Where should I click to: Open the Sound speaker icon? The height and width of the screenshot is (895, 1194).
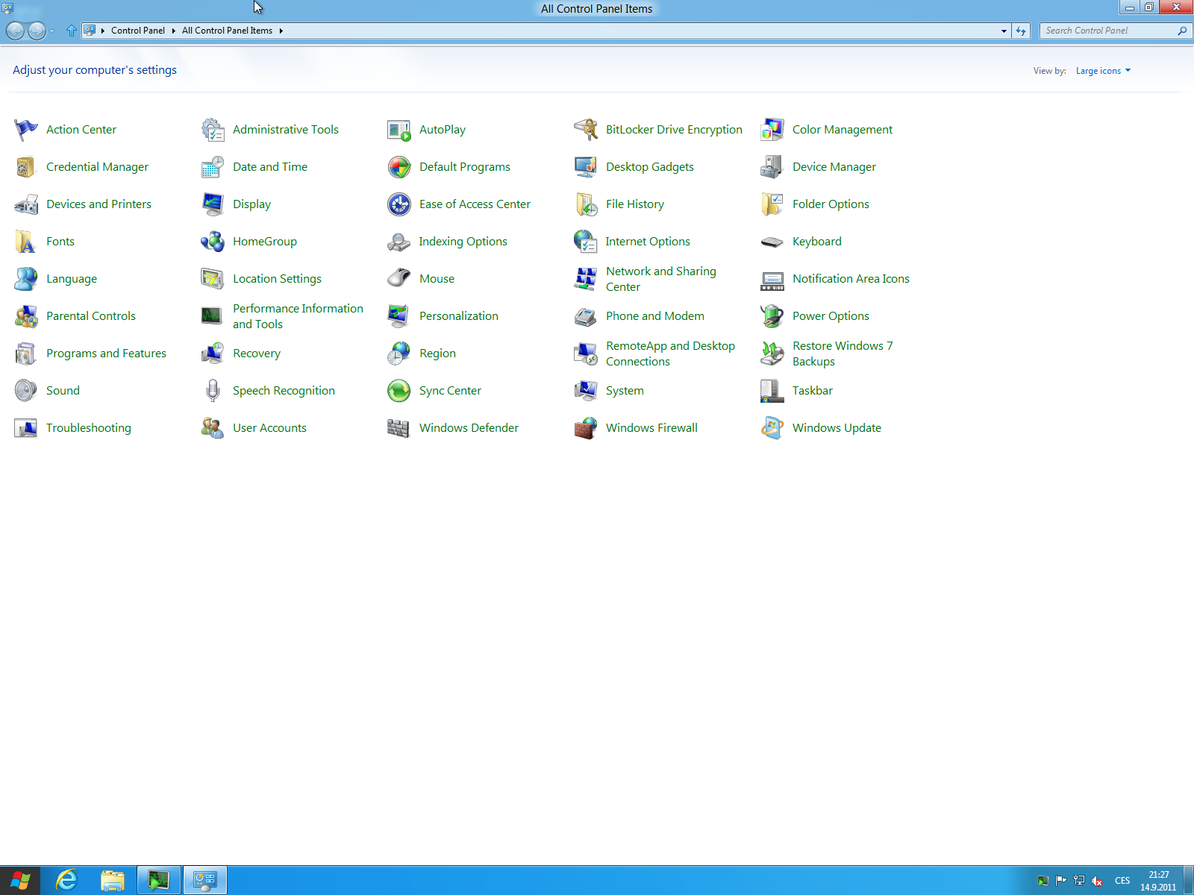[x=26, y=391]
